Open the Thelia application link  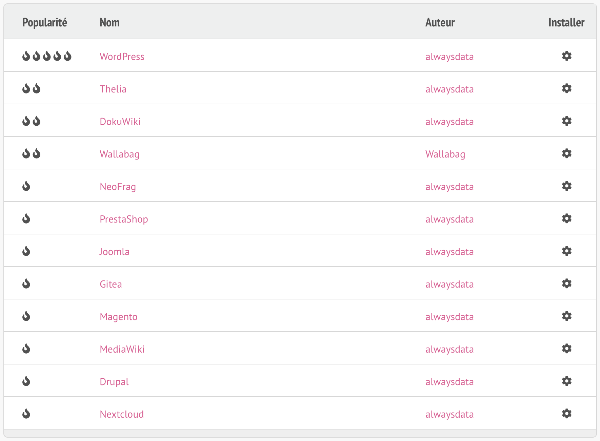(x=113, y=89)
